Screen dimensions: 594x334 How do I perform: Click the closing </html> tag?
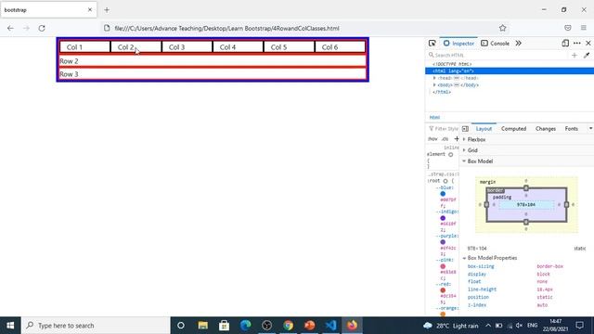[x=442, y=92]
